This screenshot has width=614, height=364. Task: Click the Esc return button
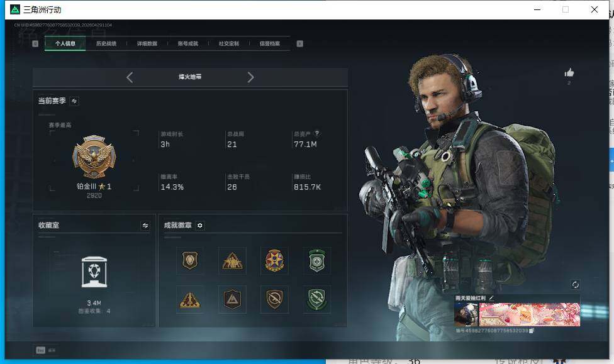pos(46,350)
